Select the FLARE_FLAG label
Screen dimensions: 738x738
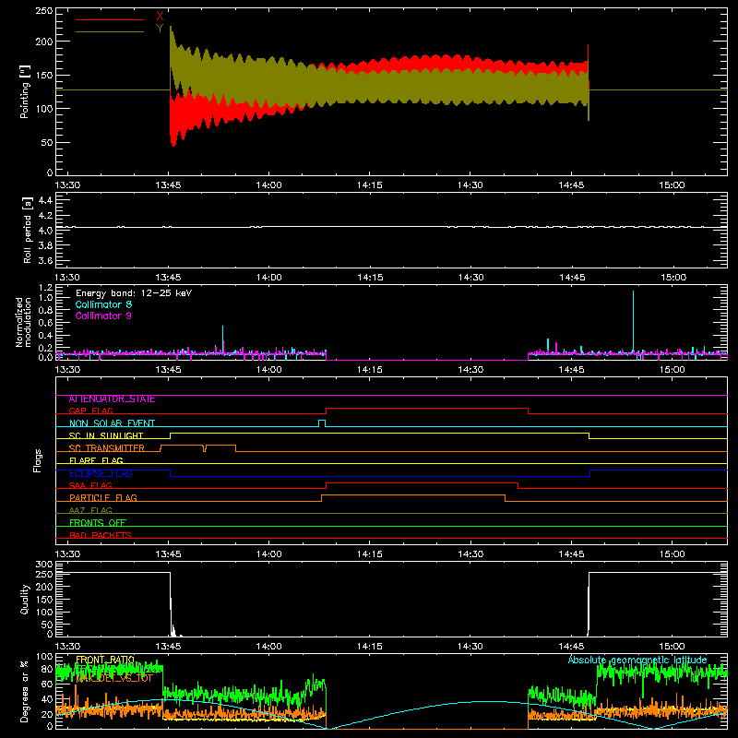[96, 460]
